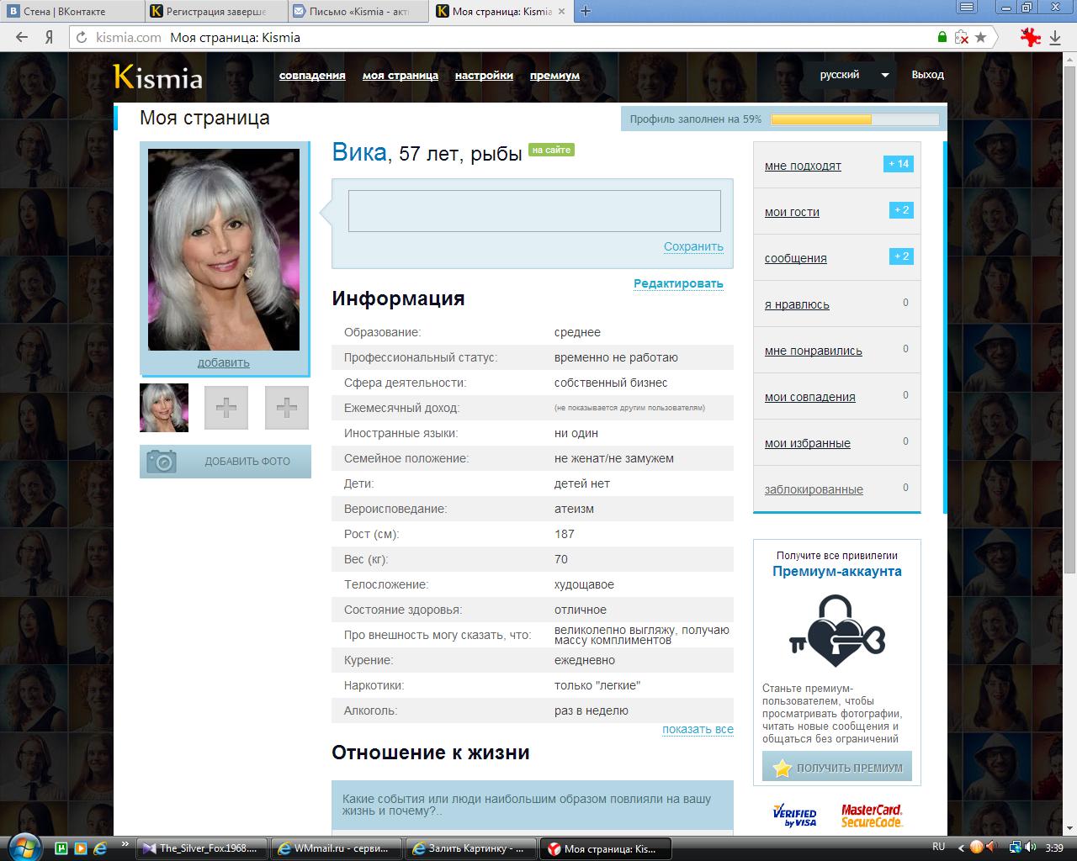Image resolution: width=1077 pixels, height=861 pixels.
Task: Click the blocked plugin puzzle icon
Action: pos(962,37)
